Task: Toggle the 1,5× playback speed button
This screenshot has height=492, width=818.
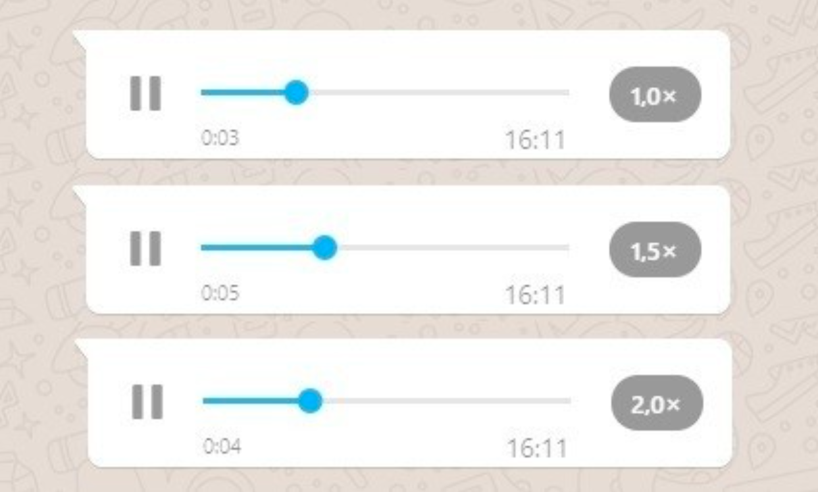Action: click(x=655, y=249)
